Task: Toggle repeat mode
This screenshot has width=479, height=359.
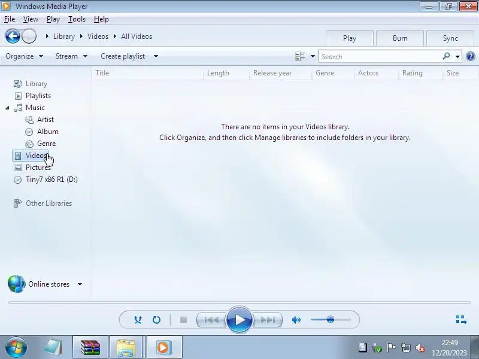Action: pyautogui.click(x=156, y=320)
